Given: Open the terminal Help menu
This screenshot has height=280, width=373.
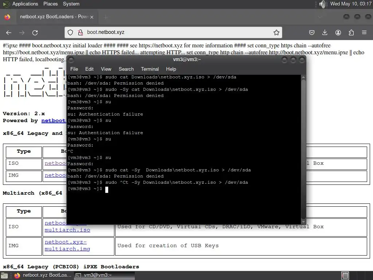Looking at the screenshot, I should (x=171, y=69).
